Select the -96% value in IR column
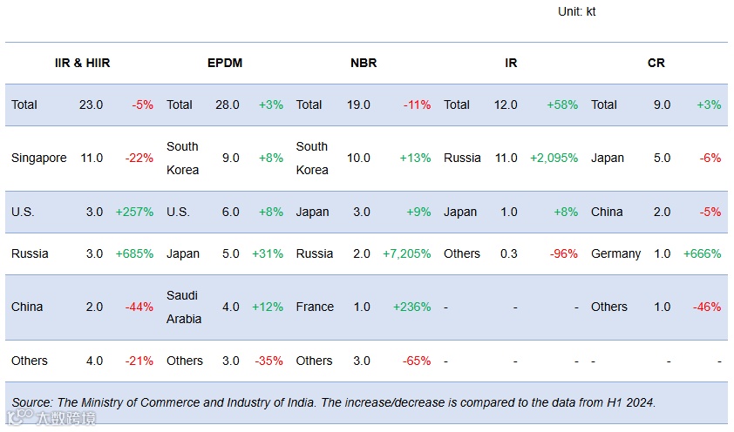The width and height of the screenshot is (734, 432). coord(564,253)
